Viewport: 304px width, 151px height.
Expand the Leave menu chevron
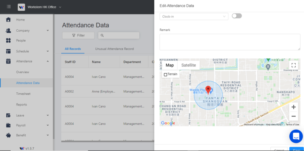coord(47,115)
